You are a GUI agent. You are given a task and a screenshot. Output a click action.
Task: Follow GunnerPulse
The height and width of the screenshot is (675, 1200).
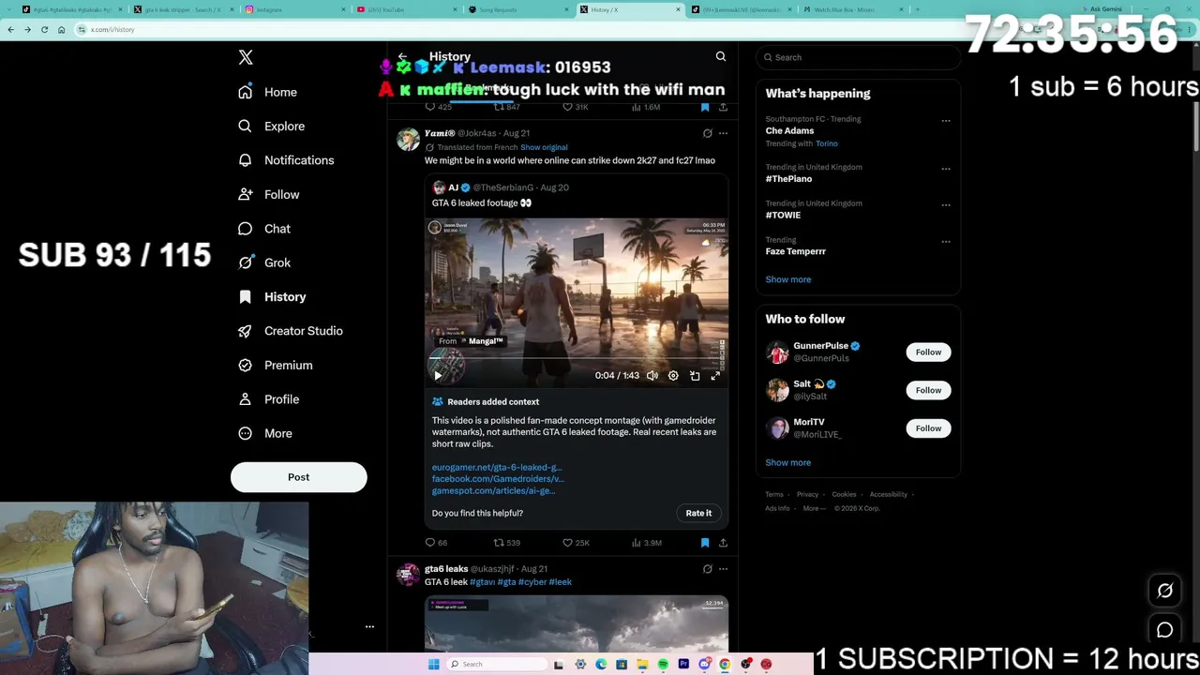click(x=928, y=352)
